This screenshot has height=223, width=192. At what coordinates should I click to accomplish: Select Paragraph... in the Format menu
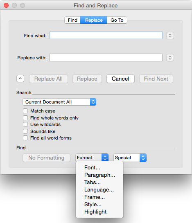[x=99, y=175]
